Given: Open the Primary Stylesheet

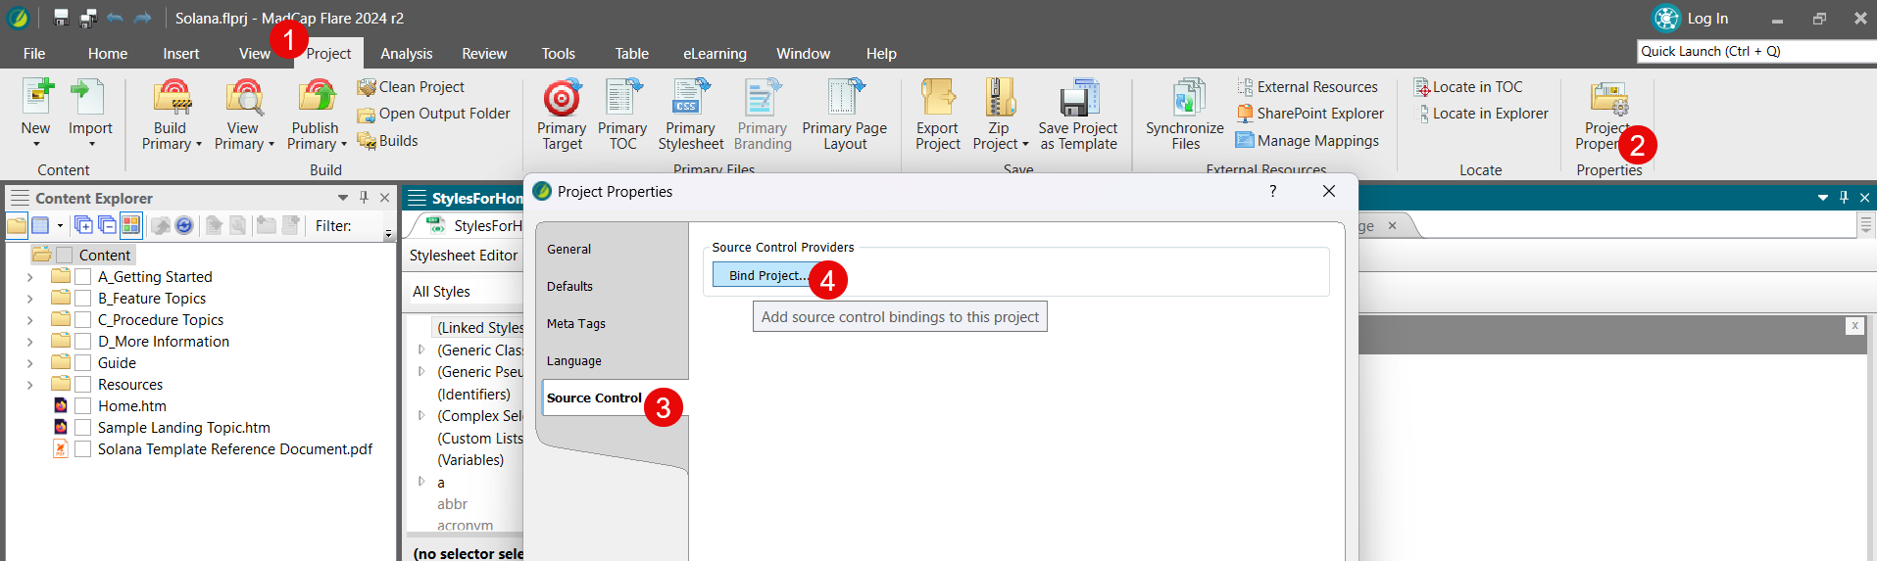Looking at the screenshot, I should pyautogui.click(x=690, y=115).
